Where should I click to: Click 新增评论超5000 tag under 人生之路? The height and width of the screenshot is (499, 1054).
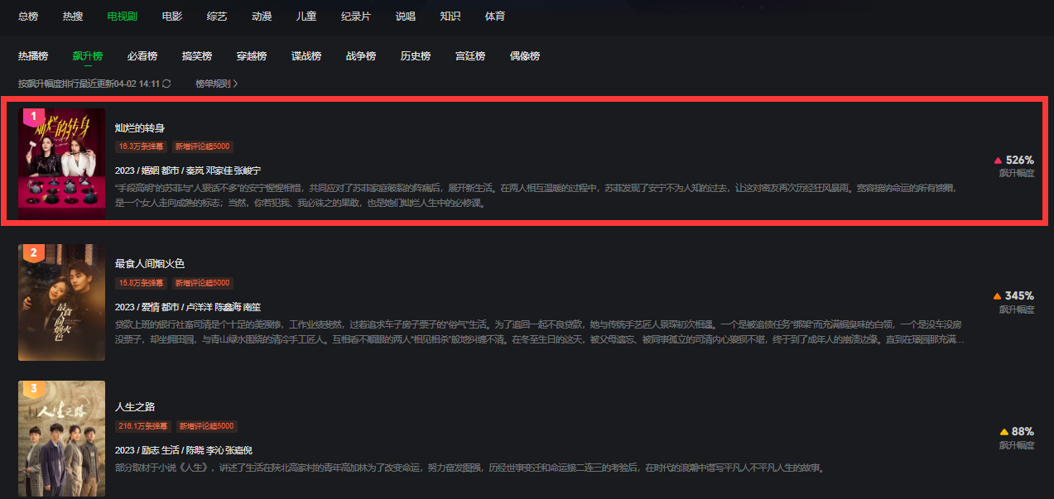tap(206, 426)
